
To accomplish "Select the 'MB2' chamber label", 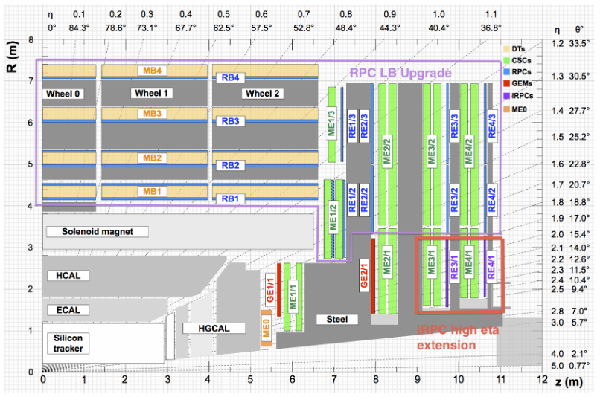I will (152, 158).
